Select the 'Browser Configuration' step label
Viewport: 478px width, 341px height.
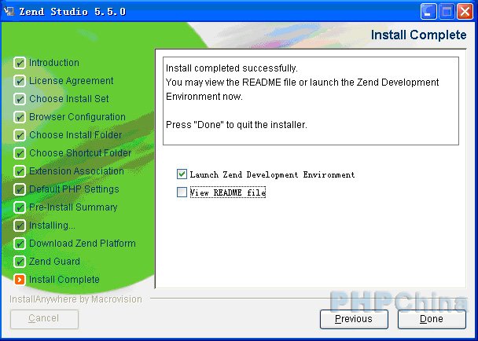tap(77, 117)
